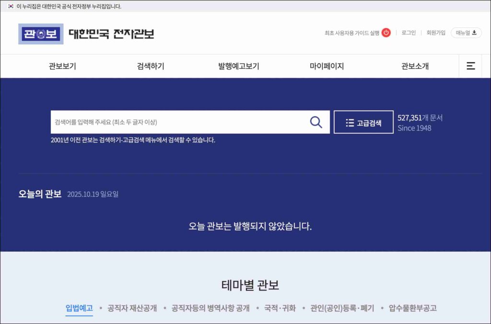The width and height of the screenshot is (491, 324).
Task: Switch to 관인(공인)등록·폐기 tab
Action: (342, 308)
